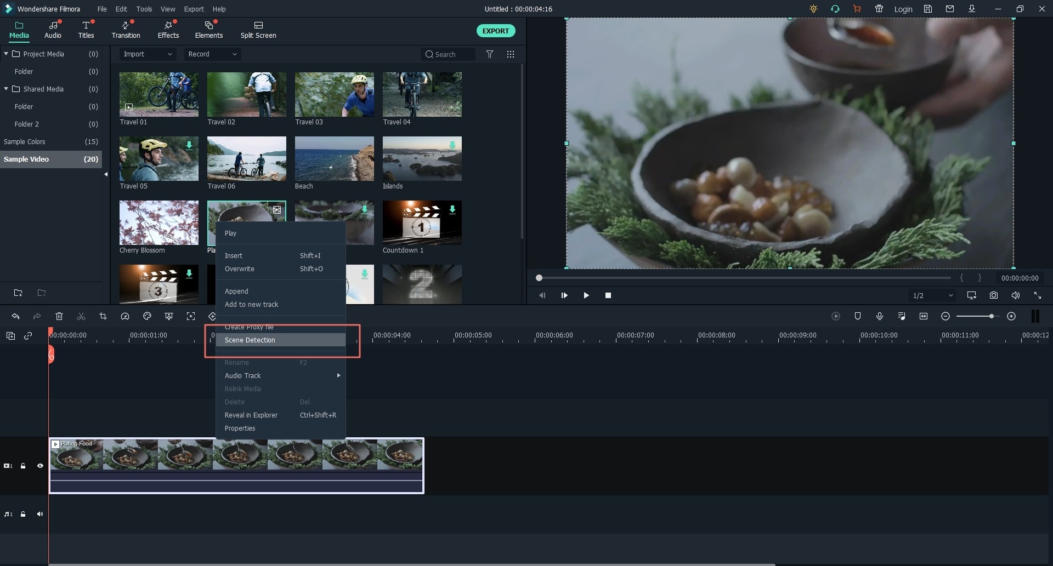Click the Login link

coord(903,9)
